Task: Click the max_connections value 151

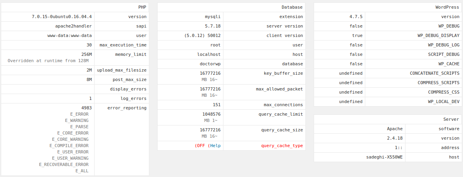Action: click(x=216, y=105)
